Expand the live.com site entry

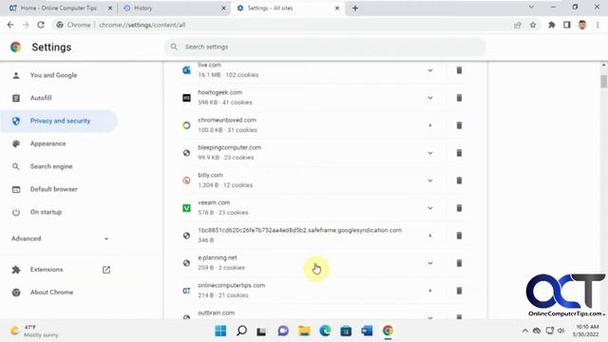pos(430,70)
